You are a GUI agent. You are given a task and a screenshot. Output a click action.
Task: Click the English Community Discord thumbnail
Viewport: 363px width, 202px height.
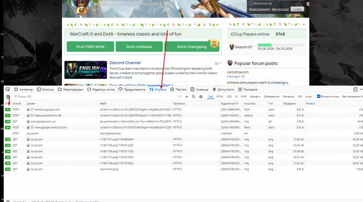[x=86, y=70]
